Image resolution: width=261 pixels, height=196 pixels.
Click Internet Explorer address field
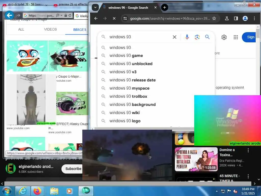tap(41, 16)
